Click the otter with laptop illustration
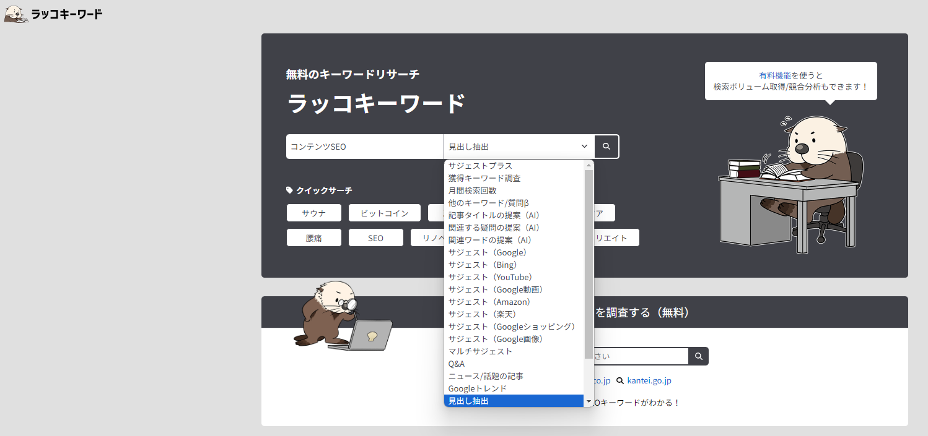Screen dimensions: 928x436 click(342, 315)
